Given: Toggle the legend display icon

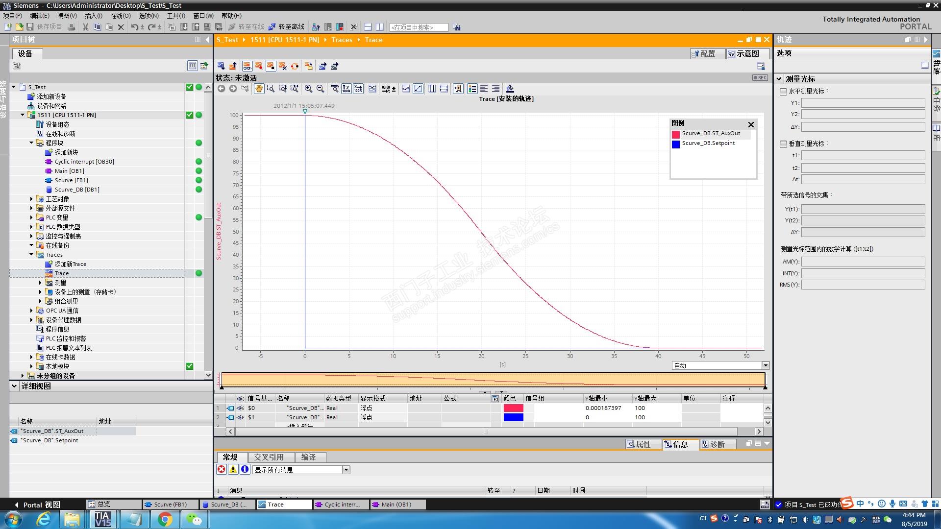Looking at the screenshot, I should click(x=472, y=89).
